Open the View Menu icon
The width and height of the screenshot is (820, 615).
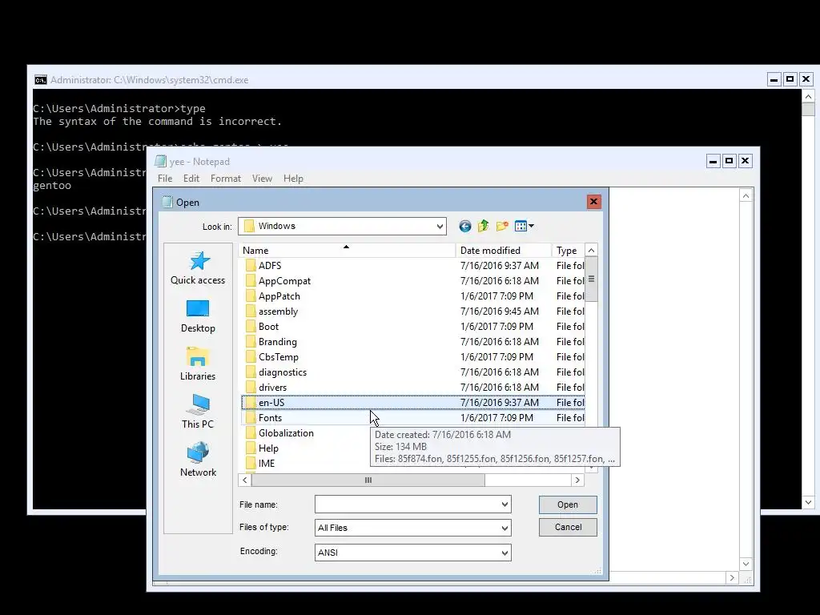521,226
